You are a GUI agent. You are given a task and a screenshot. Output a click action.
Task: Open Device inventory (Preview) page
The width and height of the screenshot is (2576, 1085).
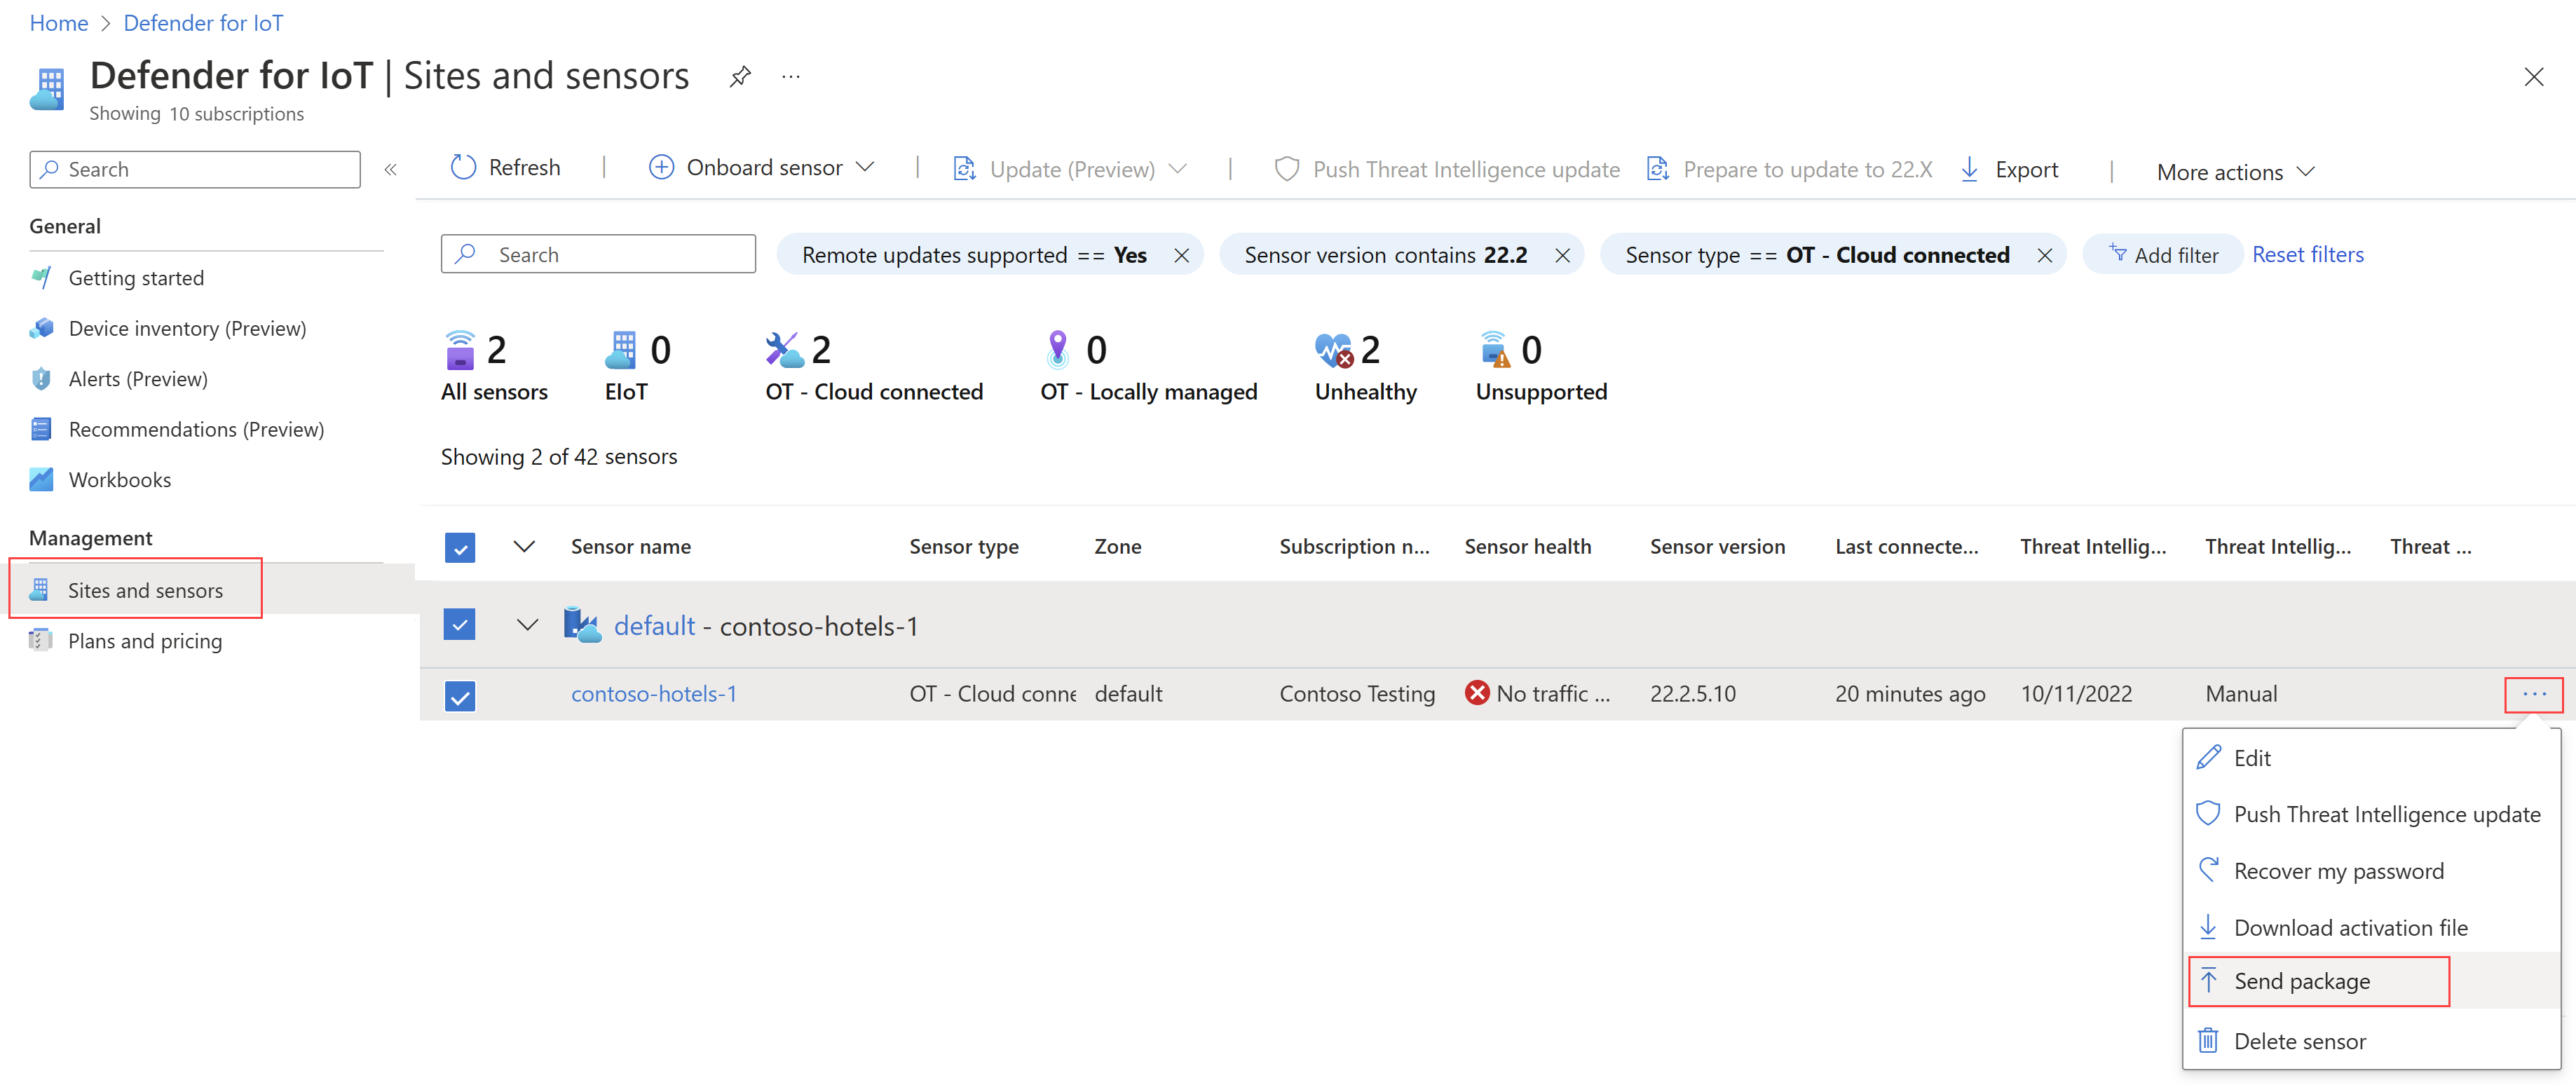click(x=187, y=328)
